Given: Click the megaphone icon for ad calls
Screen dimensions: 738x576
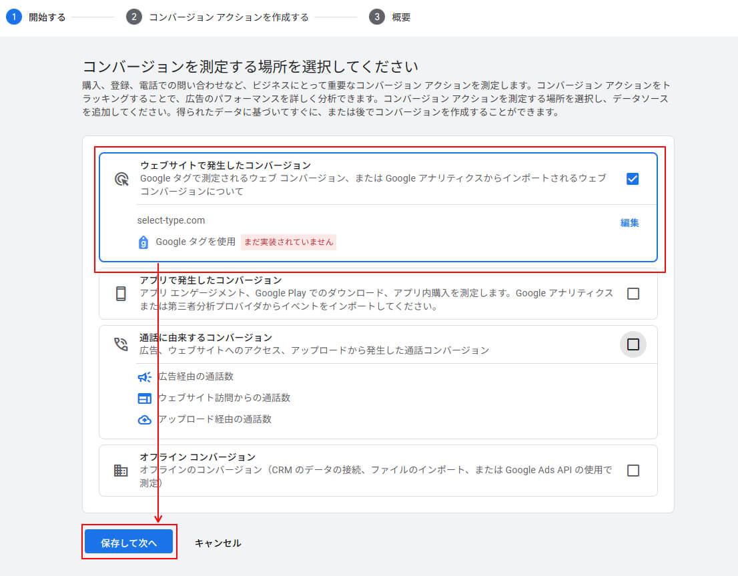Looking at the screenshot, I should [x=144, y=377].
